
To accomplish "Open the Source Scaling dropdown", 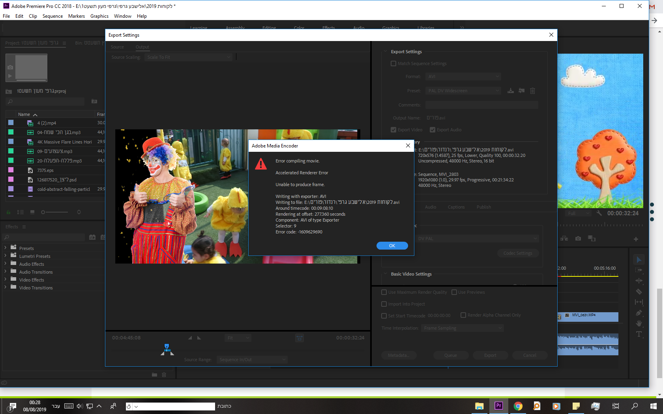I will (x=188, y=57).
